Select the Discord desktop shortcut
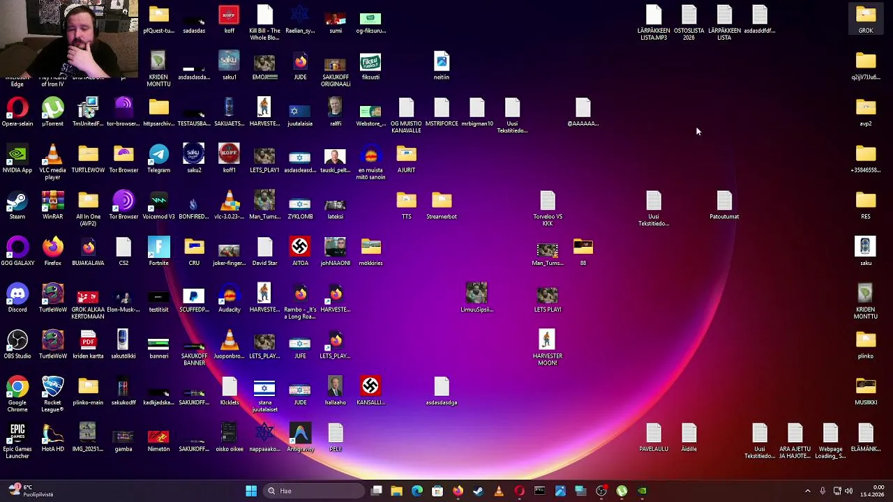 coord(17,298)
